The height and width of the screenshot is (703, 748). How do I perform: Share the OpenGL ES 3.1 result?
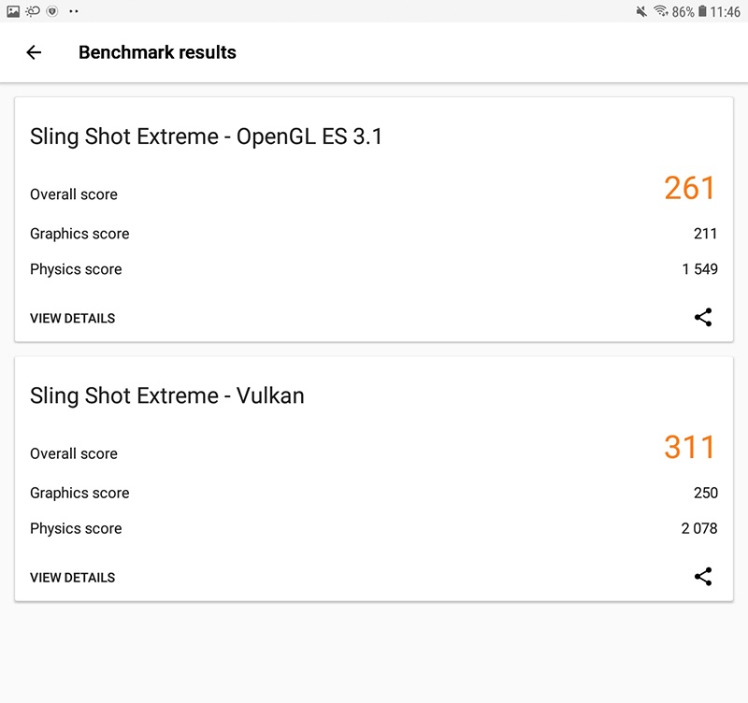[x=703, y=318]
